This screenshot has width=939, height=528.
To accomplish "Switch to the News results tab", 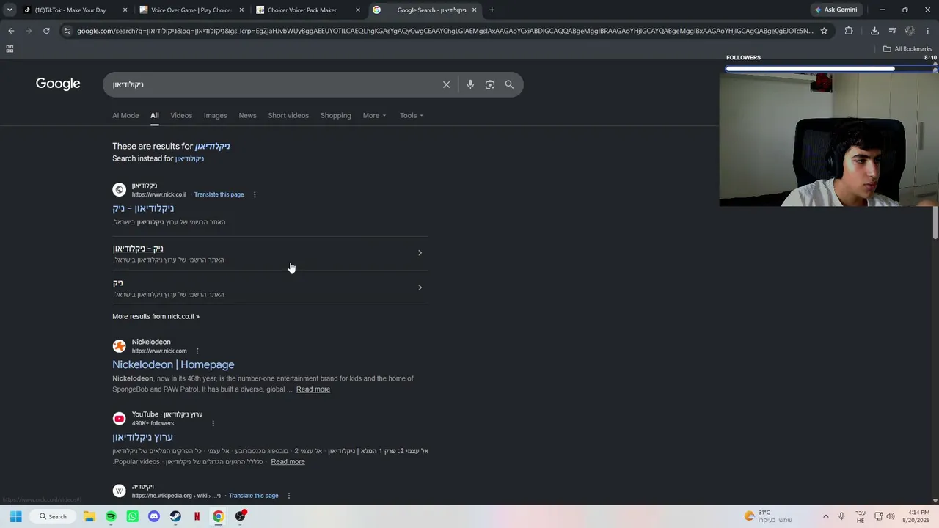I will 247,115.
